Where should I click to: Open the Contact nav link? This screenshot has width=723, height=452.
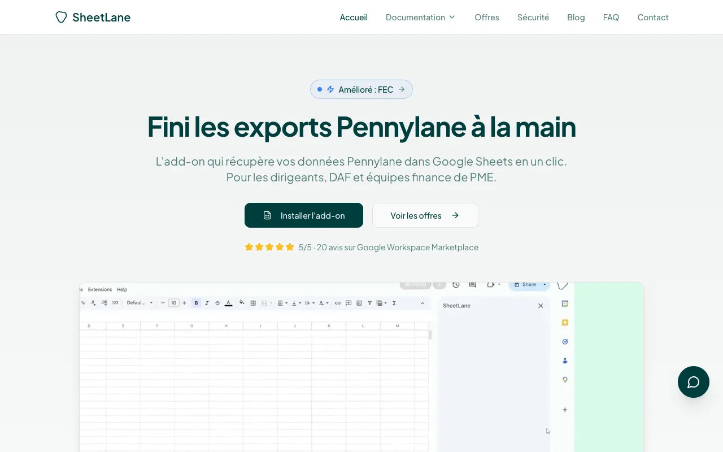click(x=653, y=18)
